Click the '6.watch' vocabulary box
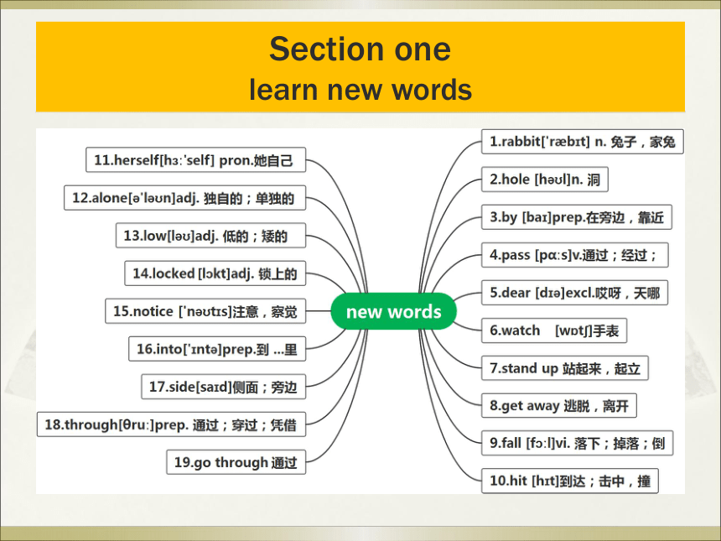Screen dimensions: 721x541 pyautogui.click(x=554, y=330)
